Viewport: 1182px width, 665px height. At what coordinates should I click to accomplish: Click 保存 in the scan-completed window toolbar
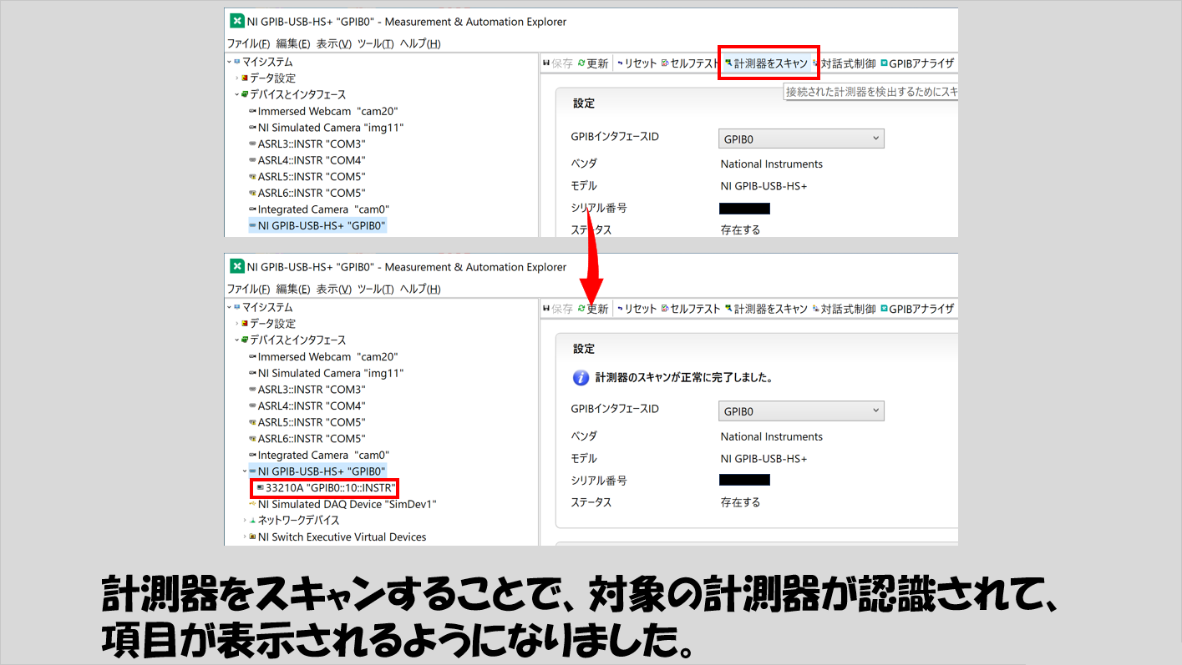[x=558, y=309]
